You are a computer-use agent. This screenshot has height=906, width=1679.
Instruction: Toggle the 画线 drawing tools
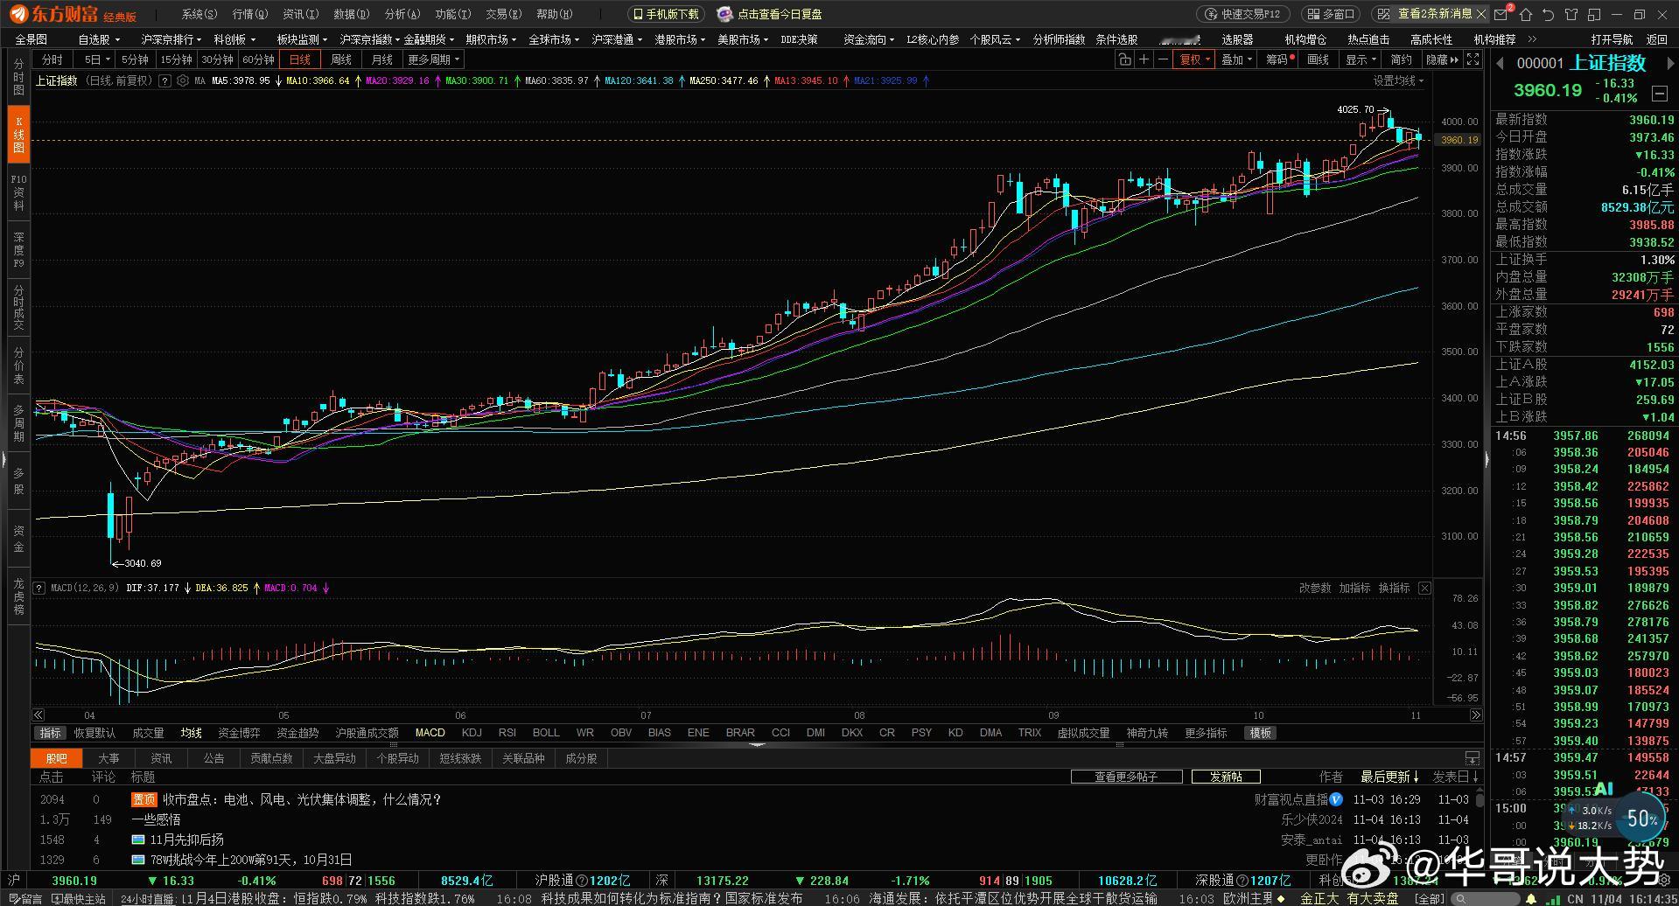[x=1319, y=59]
